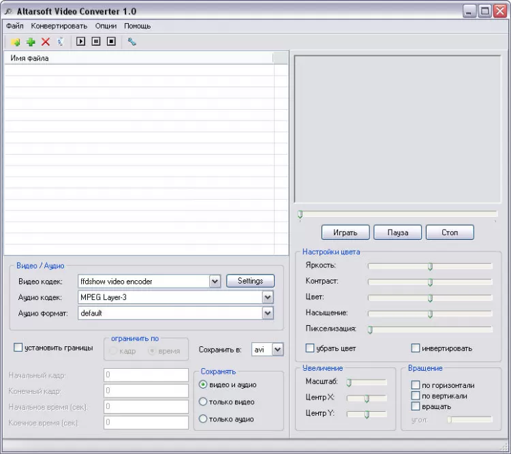Image resolution: width=511 pixels, height=454 pixels.
Task: Click the Settings button next to video codec
Action: (250, 281)
